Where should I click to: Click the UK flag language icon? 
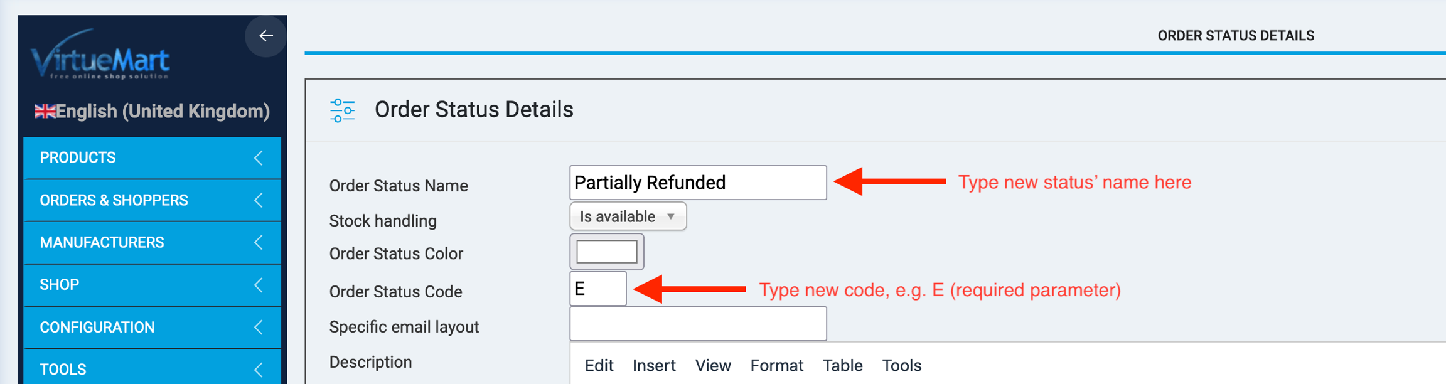[44, 112]
